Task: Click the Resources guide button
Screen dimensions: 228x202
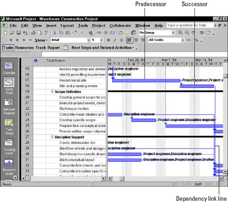Action: coord(24,48)
